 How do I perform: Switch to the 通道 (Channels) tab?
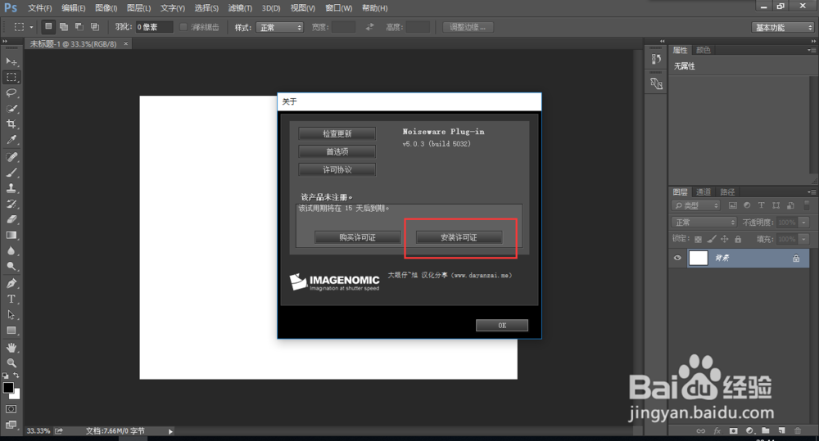tap(704, 192)
